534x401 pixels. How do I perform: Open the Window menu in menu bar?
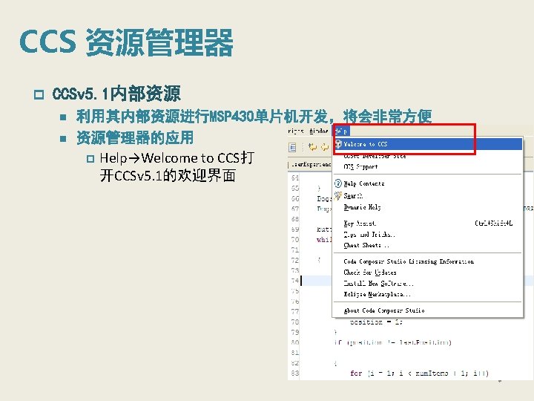click(318, 131)
